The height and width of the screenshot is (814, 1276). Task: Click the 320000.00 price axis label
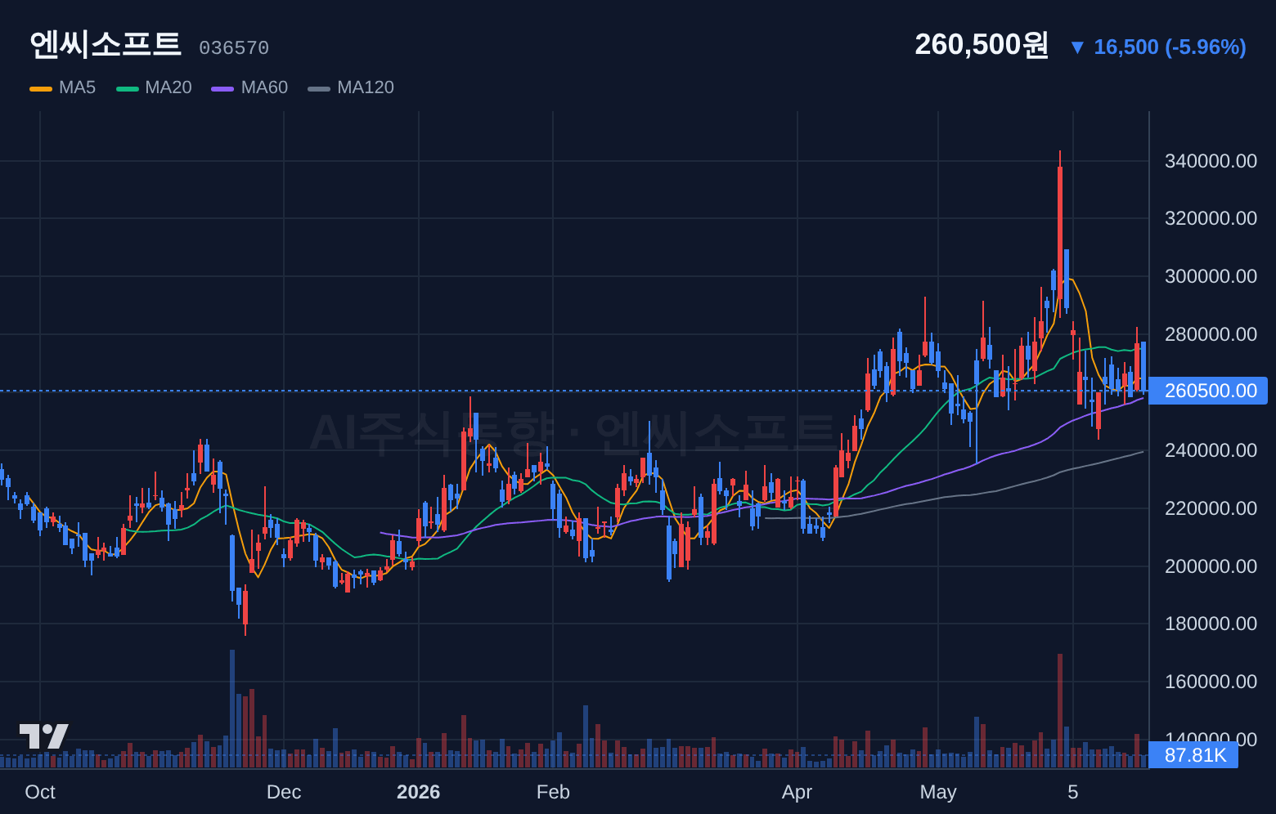pos(1211,218)
